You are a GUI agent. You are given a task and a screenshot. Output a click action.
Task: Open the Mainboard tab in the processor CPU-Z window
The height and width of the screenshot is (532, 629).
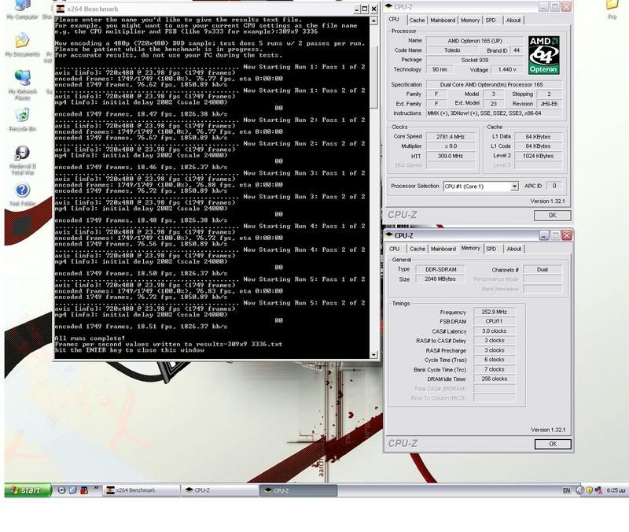tap(443, 20)
